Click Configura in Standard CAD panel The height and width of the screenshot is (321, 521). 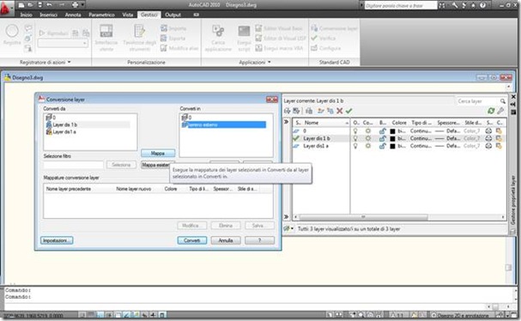325,48
